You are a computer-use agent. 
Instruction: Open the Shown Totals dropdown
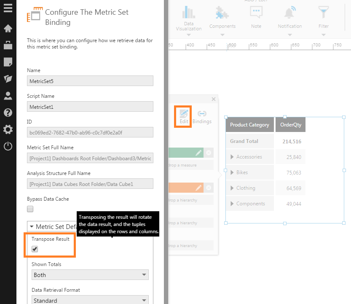tap(90, 274)
